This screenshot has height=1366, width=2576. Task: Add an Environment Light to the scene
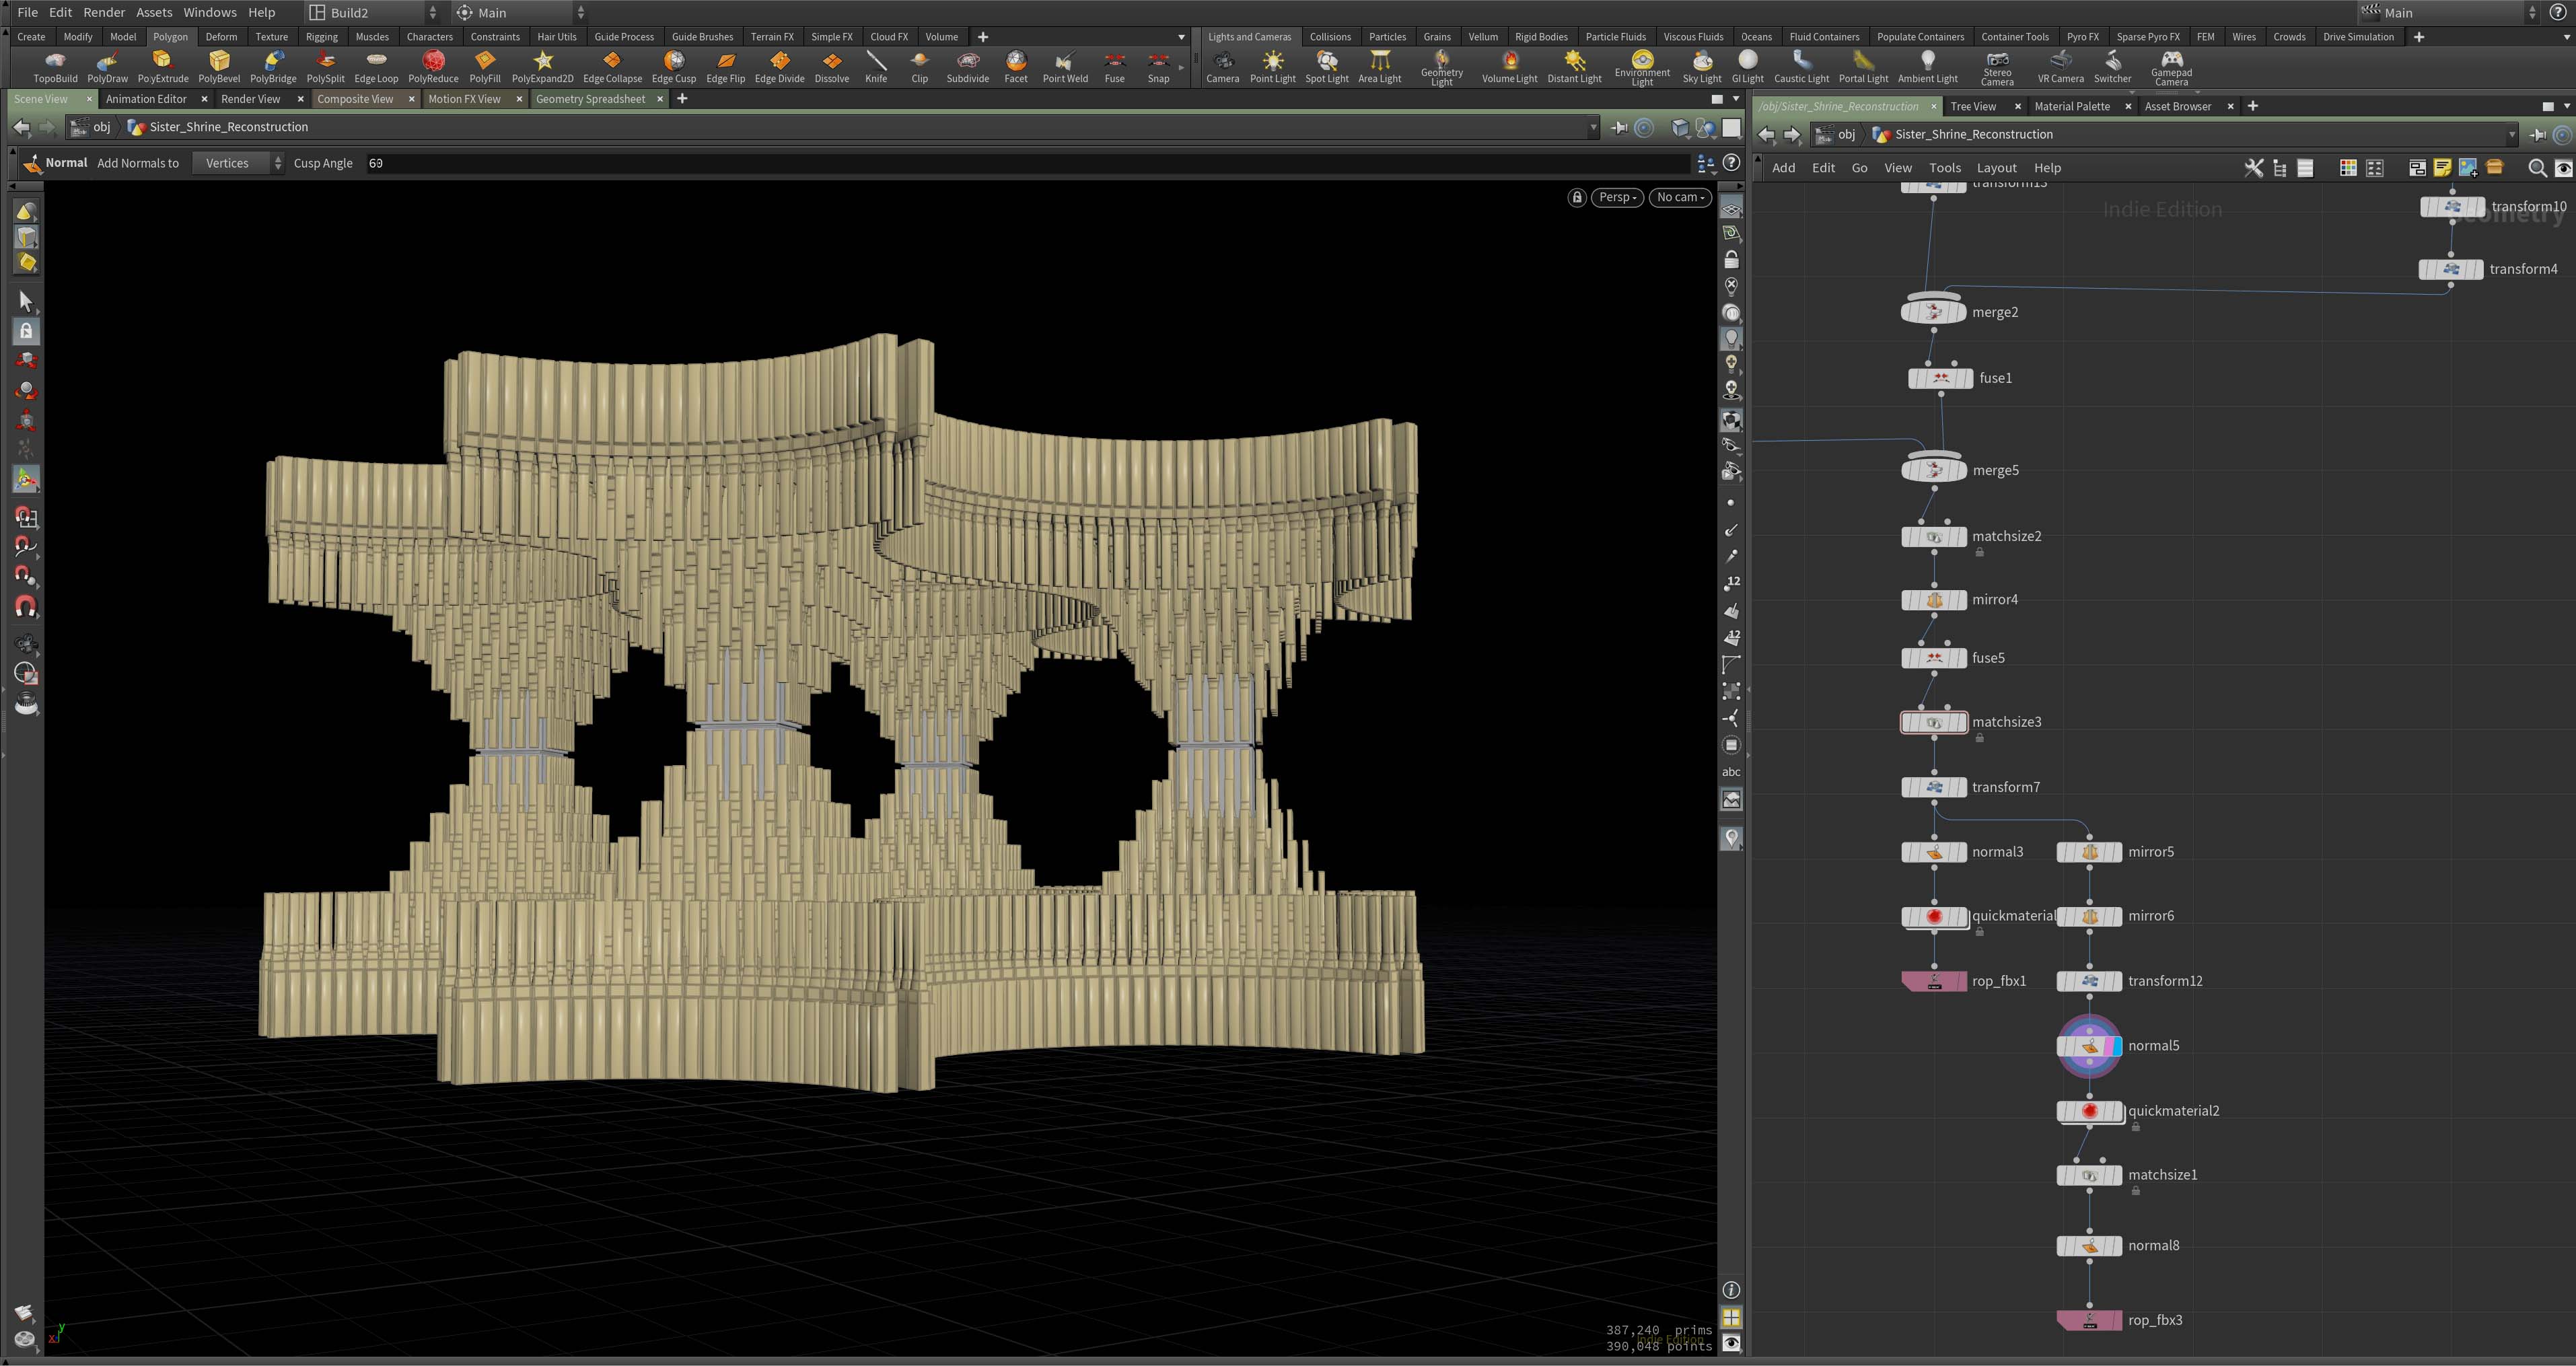(1642, 67)
